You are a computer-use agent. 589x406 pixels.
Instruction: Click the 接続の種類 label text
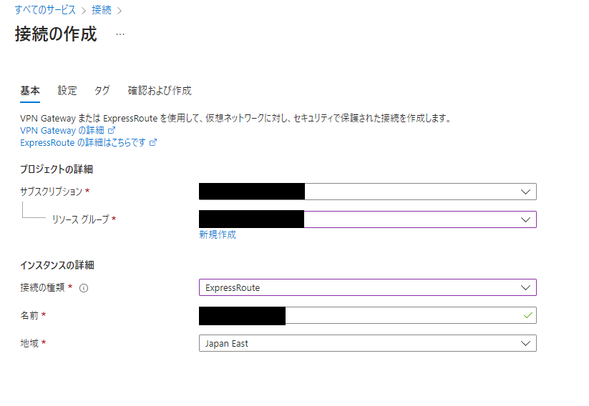tap(42, 288)
